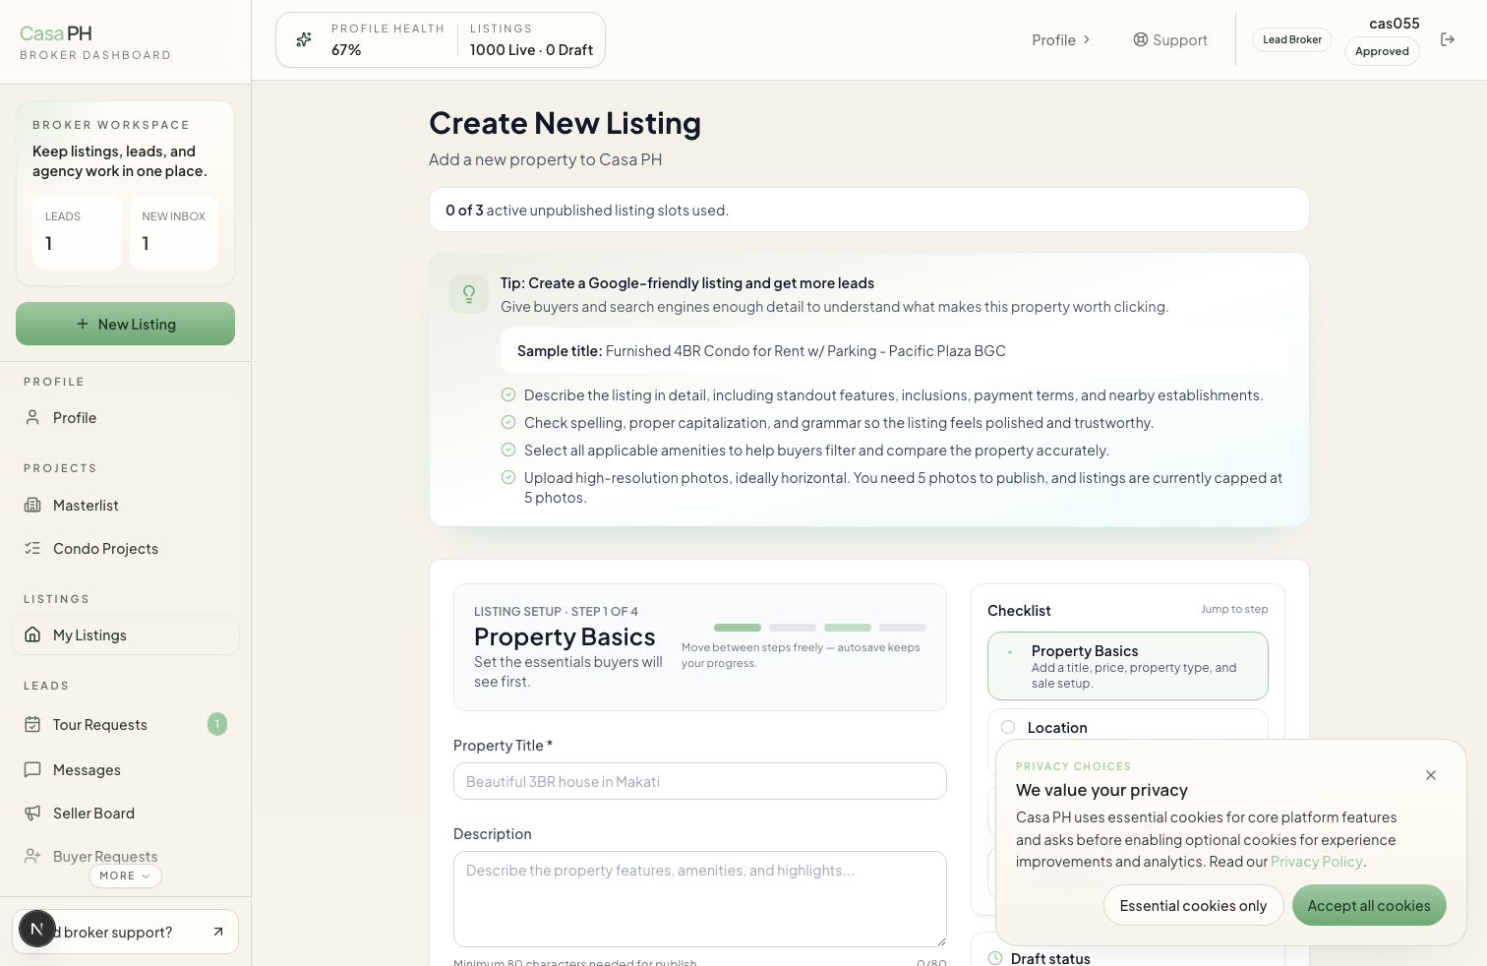
Task: Open Masterlist from the sidebar
Action: (86, 505)
